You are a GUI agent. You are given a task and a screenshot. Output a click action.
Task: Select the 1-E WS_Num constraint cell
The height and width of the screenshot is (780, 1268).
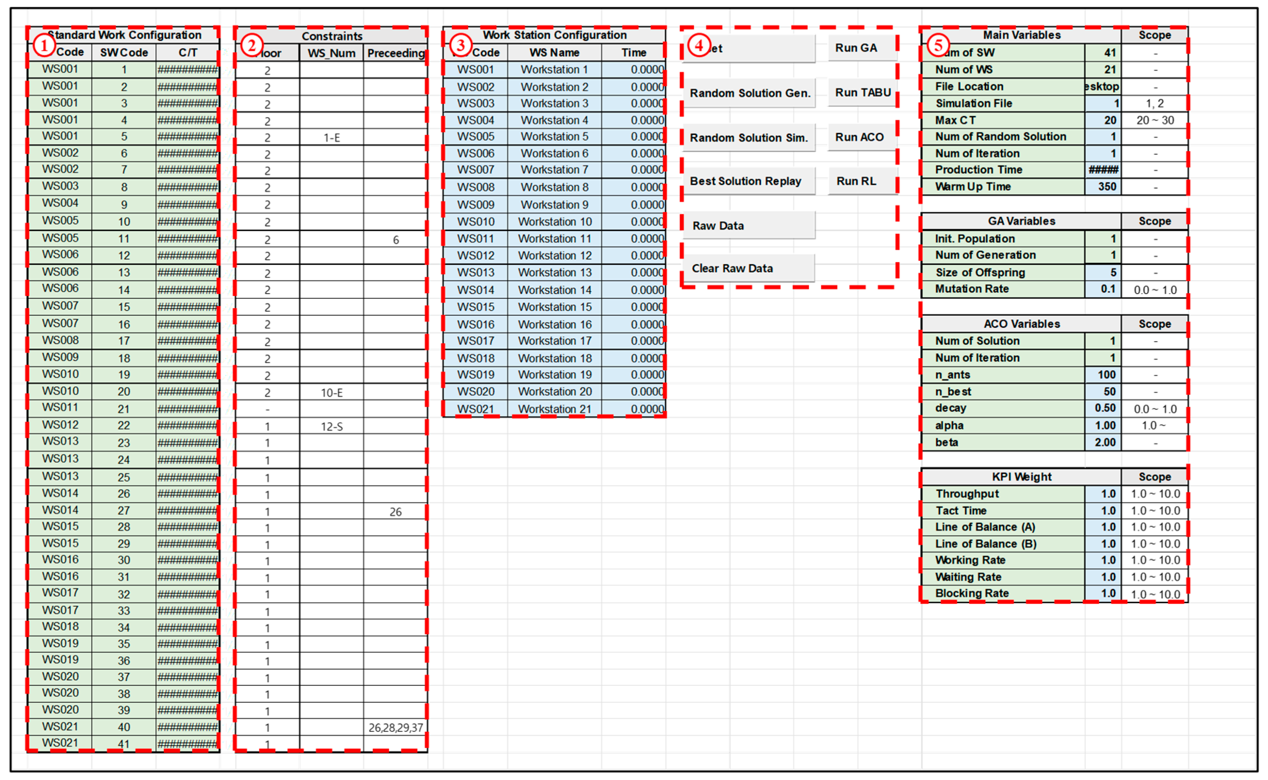point(331,138)
